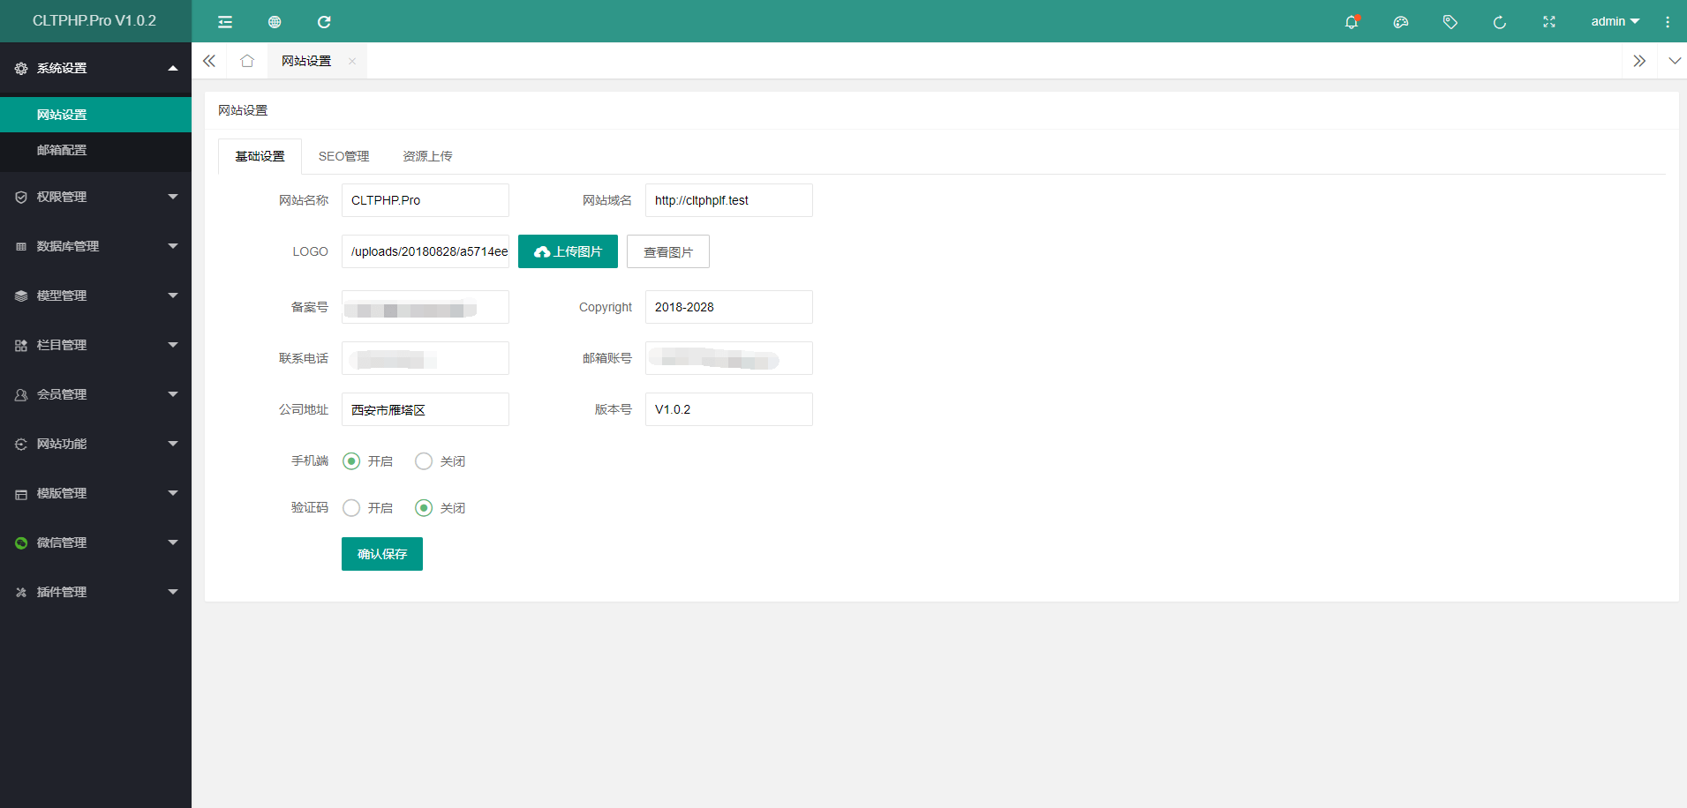Screen dimensions: 1687x808
Task: Select 关闭 for 手机端
Action: [440, 461]
